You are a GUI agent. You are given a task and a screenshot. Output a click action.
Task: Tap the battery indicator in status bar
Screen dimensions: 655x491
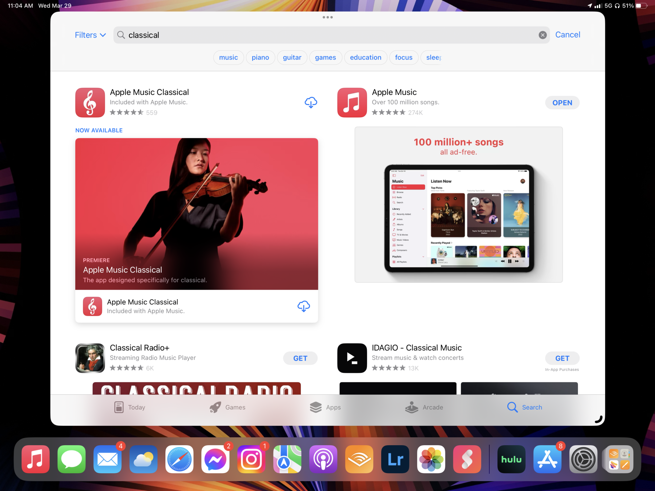(x=641, y=6)
